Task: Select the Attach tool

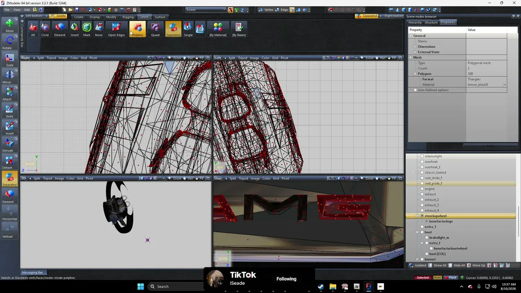Action: [9, 94]
